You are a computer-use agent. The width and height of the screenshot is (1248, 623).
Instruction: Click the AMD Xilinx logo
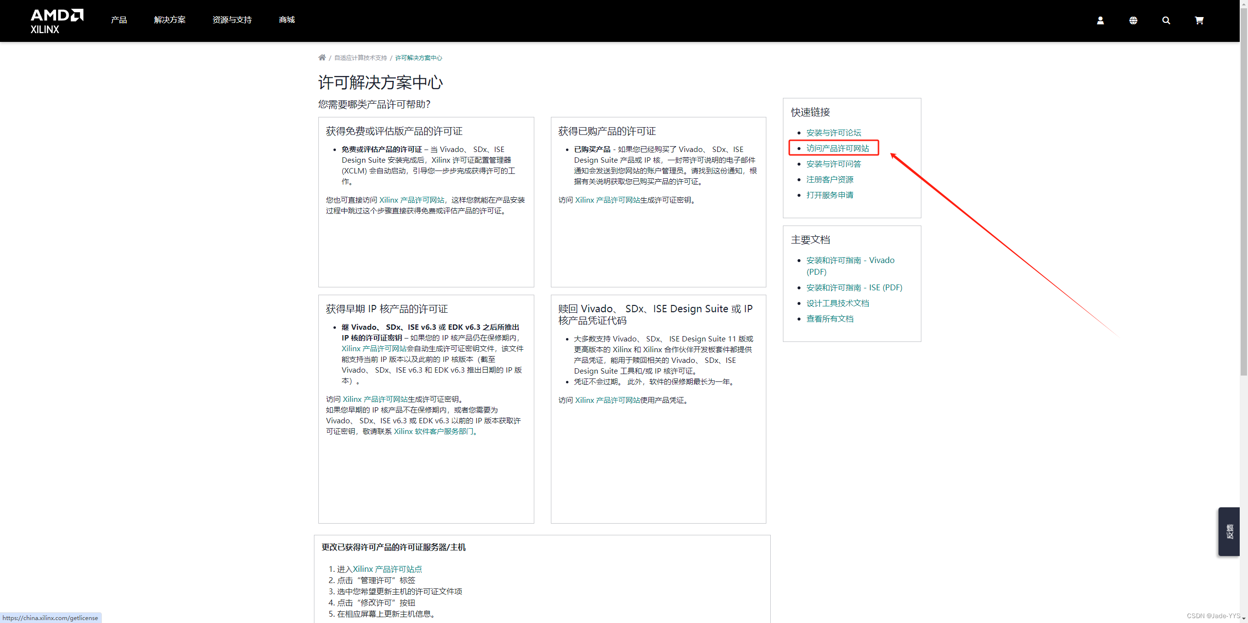coord(57,21)
